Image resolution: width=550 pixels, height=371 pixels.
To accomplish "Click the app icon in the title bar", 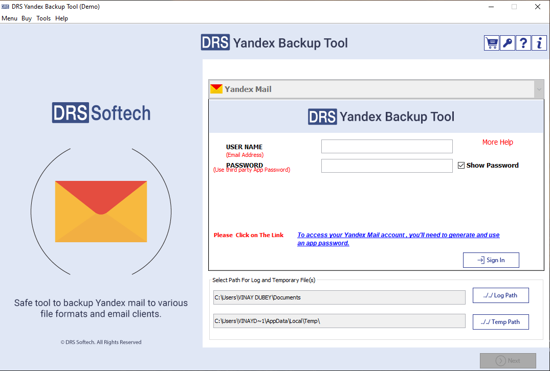I will click(x=6, y=7).
